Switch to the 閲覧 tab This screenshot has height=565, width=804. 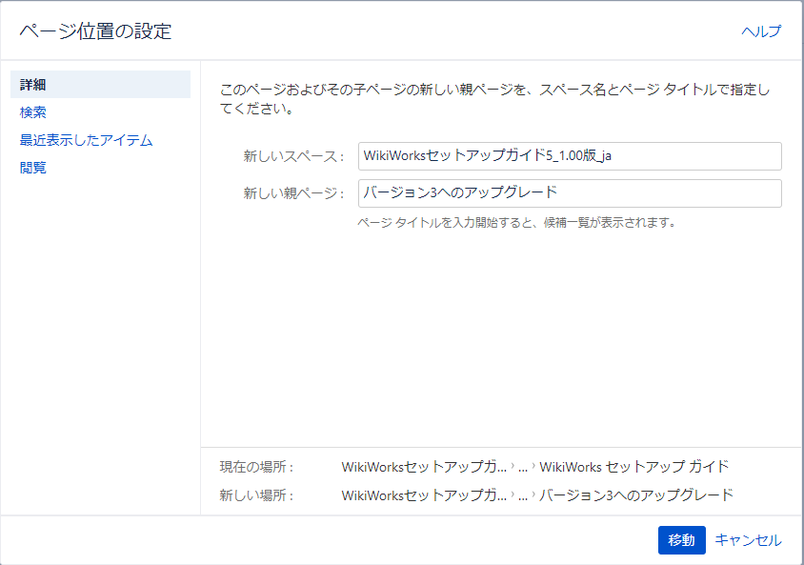point(33,168)
